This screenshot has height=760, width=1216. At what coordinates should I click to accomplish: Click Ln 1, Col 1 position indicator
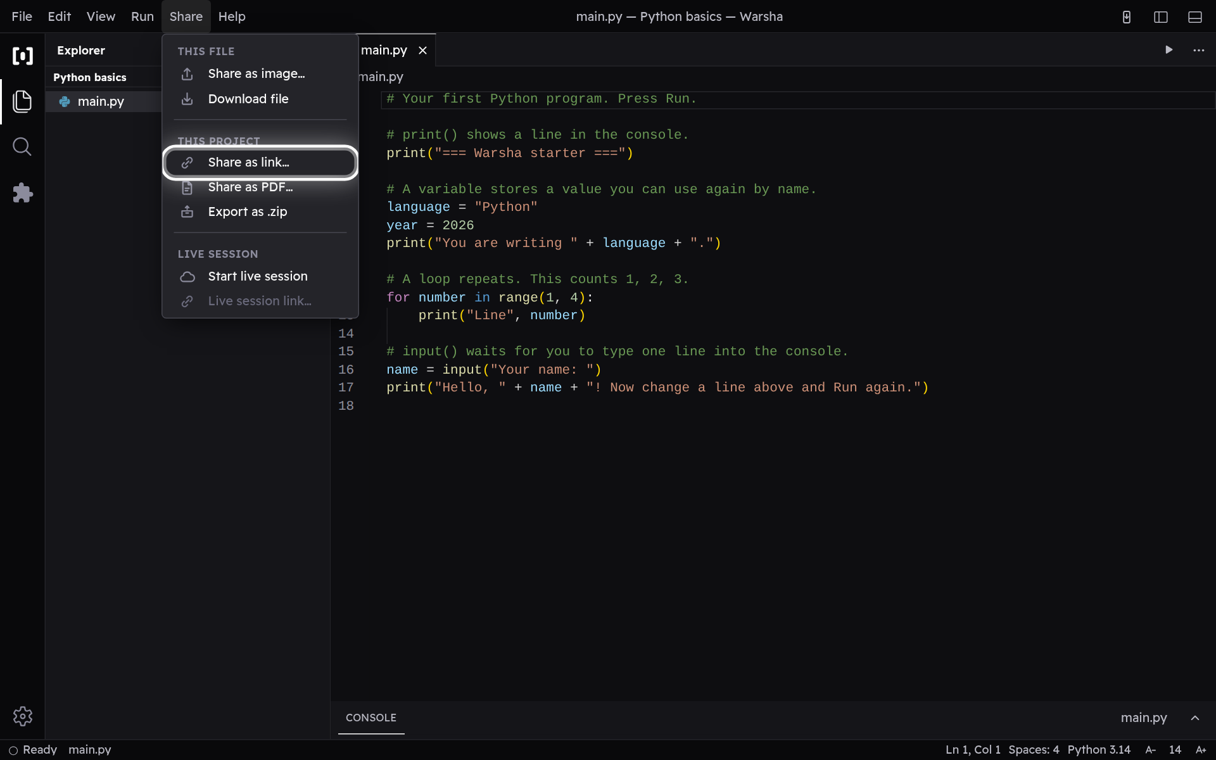pos(973,750)
